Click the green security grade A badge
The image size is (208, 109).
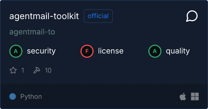point(16,51)
